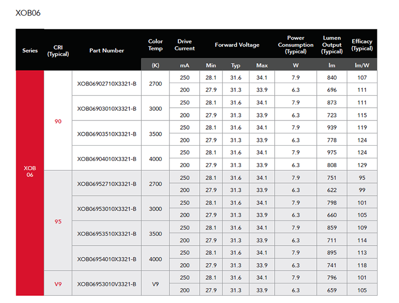Click the red CRI value 90
This screenshot has height=303, width=399.
[x=58, y=122]
